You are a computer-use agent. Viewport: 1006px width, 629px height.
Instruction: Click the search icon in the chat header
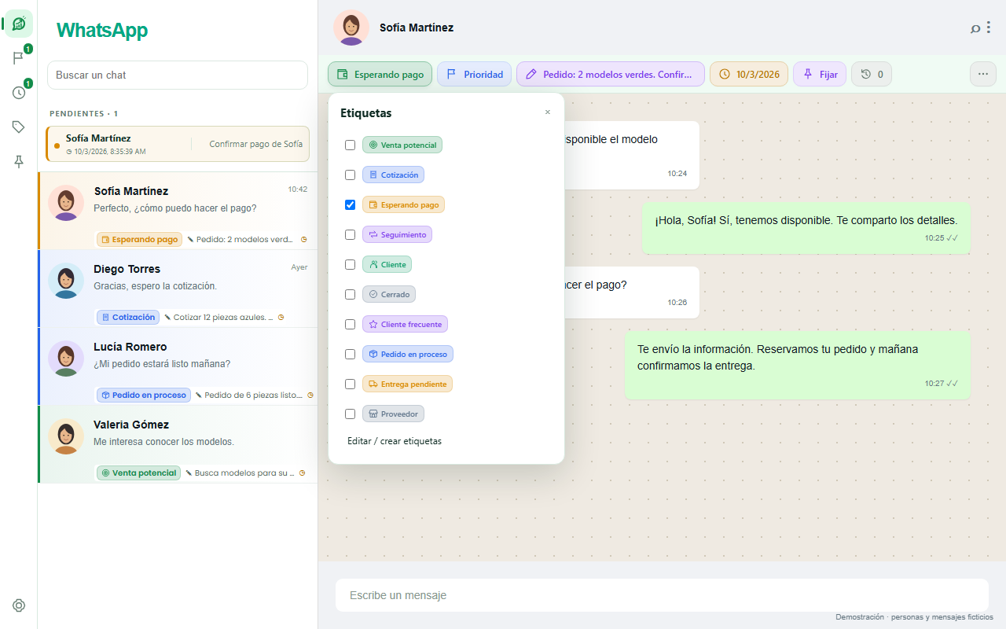click(975, 28)
